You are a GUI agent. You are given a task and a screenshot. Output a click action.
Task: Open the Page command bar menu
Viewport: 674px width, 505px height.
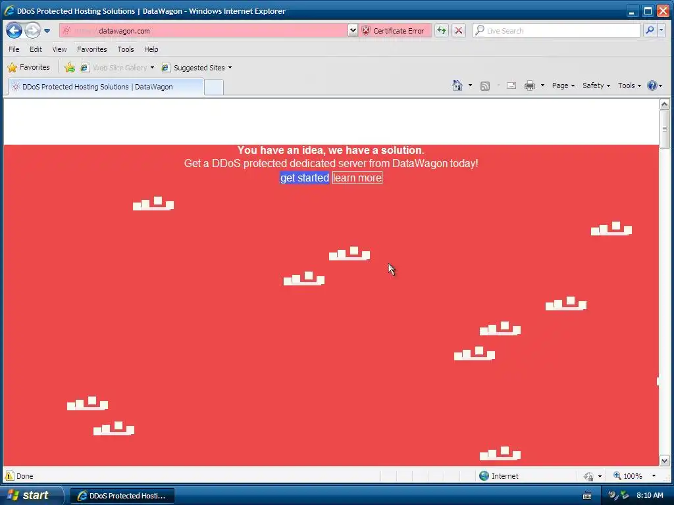point(563,85)
